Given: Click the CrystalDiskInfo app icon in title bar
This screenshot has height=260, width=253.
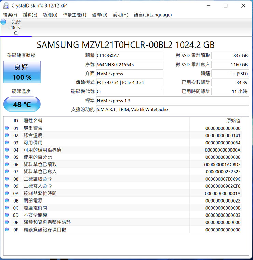Looking at the screenshot, I should [6, 5].
